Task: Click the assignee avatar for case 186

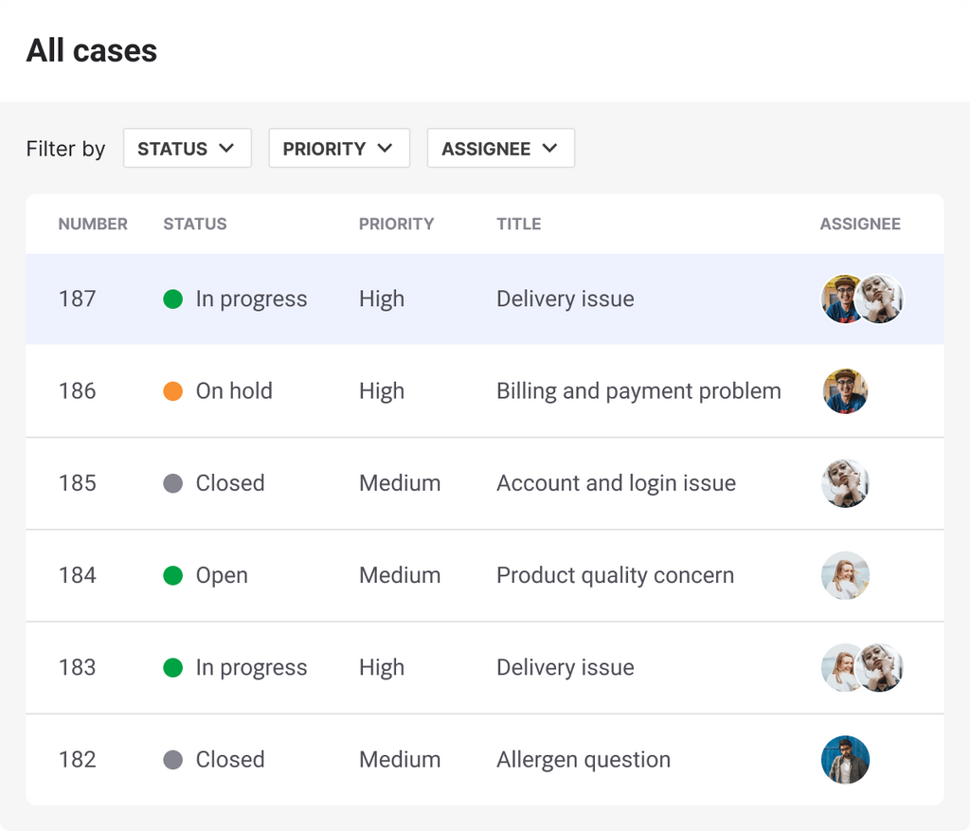Action: click(845, 391)
